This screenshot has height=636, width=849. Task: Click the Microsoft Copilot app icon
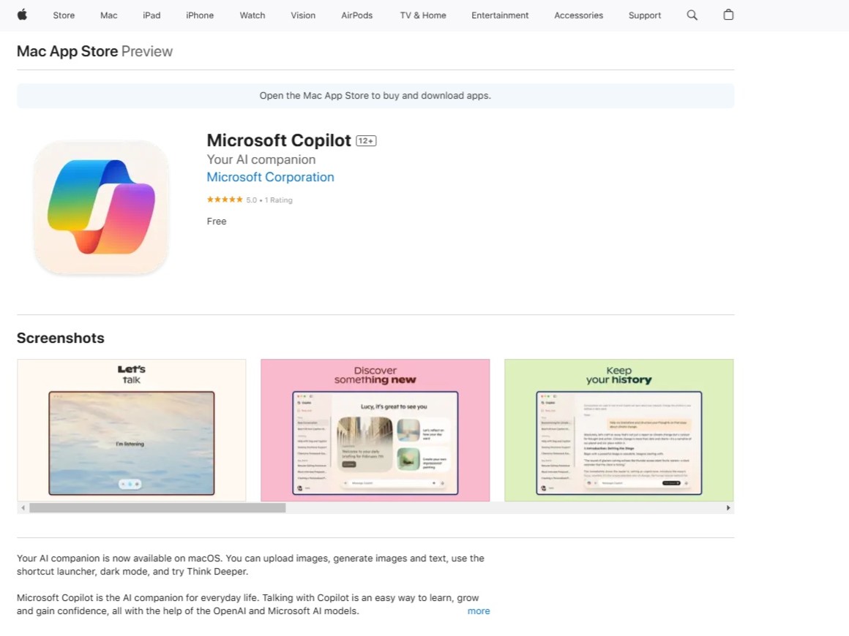point(101,207)
